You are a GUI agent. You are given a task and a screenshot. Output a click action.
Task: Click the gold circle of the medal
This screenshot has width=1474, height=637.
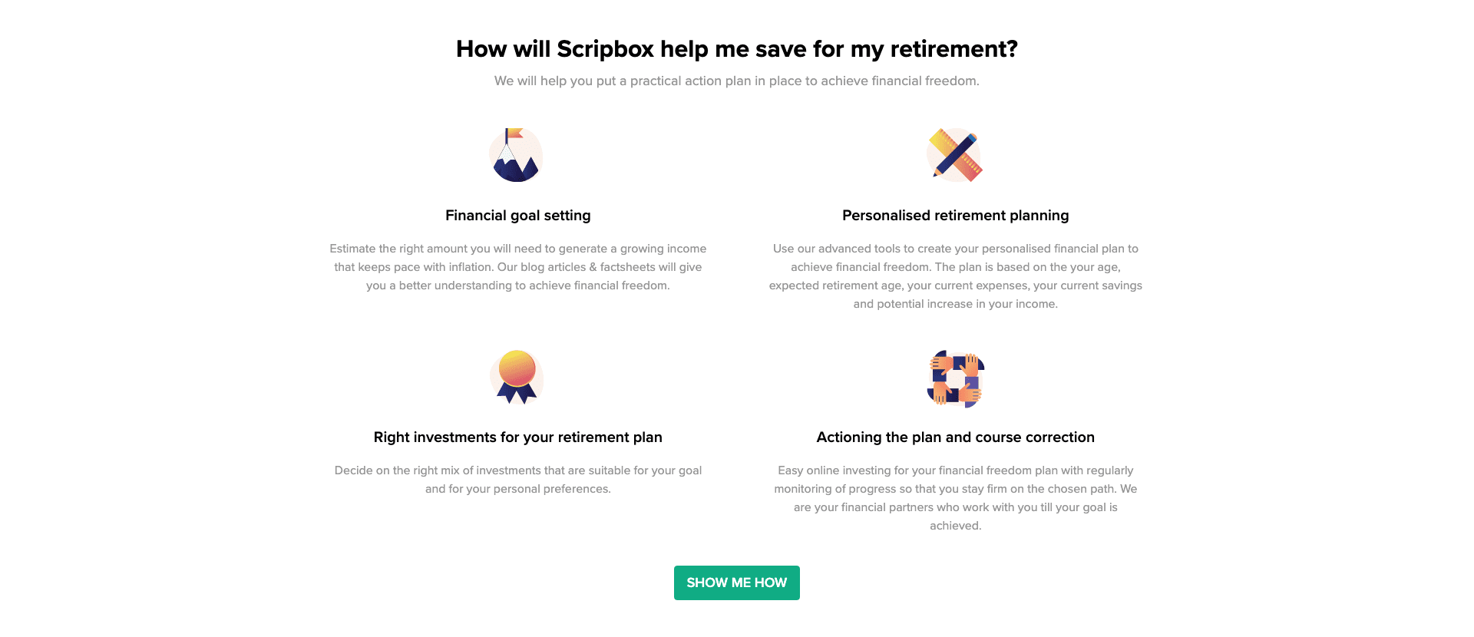517,368
